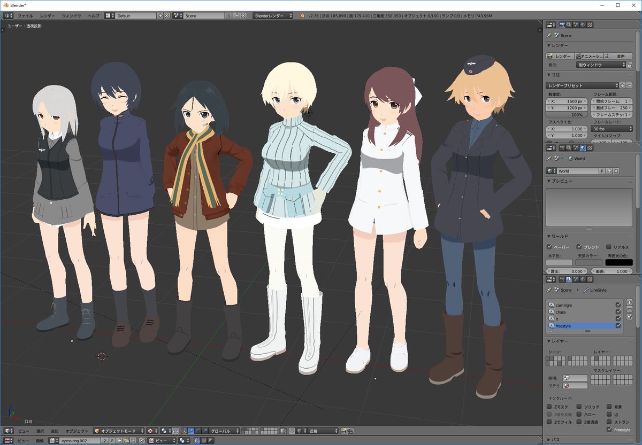Open the レンダープリセット dropdown
This screenshot has width=642, height=445.
pos(582,85)
